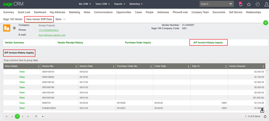Go to last page of the grid

(28, 116)
